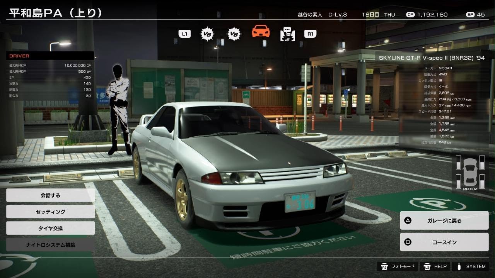Click the SP value 420

[x=87, y=78]
